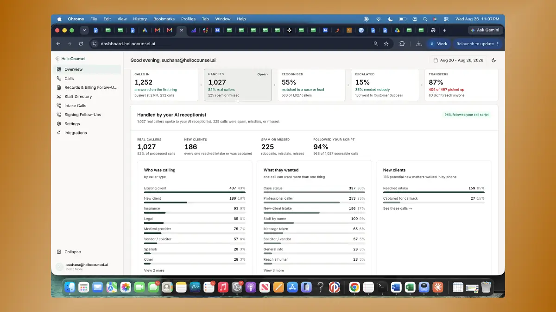The image size is (556, 312).
Task: Close the active dashboard tab
Action: (181, 31)
